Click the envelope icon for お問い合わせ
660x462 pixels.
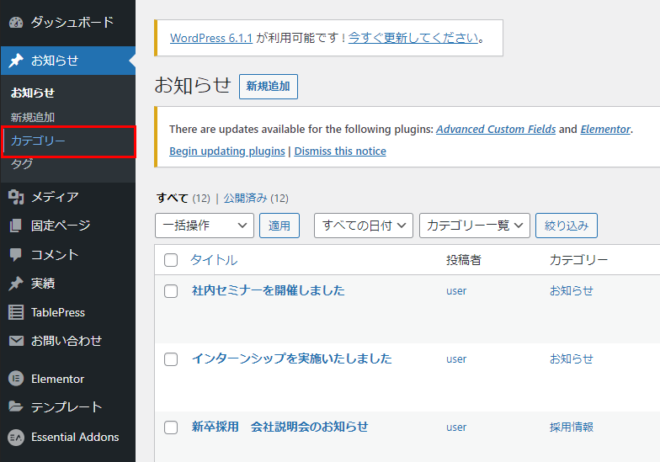click(x=15, y=341)
